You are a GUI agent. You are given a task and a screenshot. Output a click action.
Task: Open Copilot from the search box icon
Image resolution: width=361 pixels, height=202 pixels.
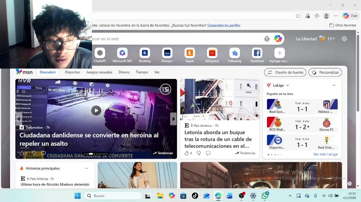(278, 39)
